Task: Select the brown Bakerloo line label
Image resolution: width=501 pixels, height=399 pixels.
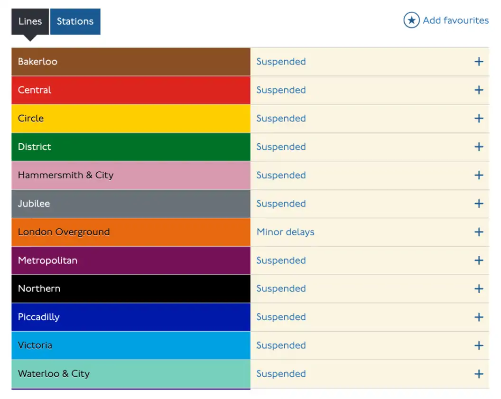Action: [131, 62]
